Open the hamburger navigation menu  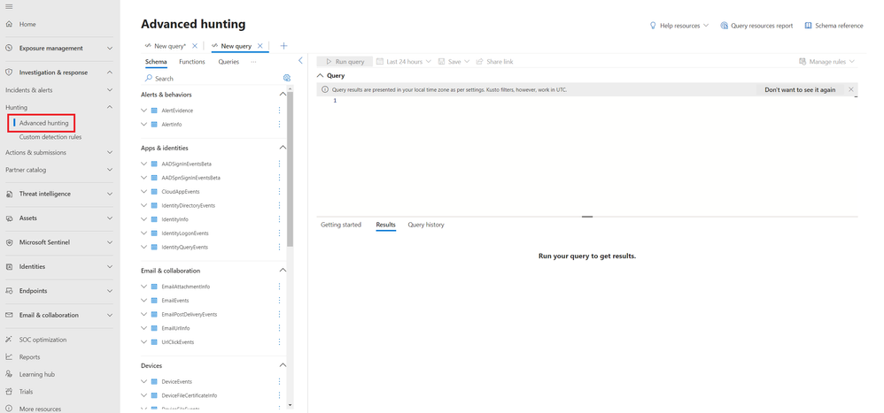pyautogui.click(x=9, y=6)
